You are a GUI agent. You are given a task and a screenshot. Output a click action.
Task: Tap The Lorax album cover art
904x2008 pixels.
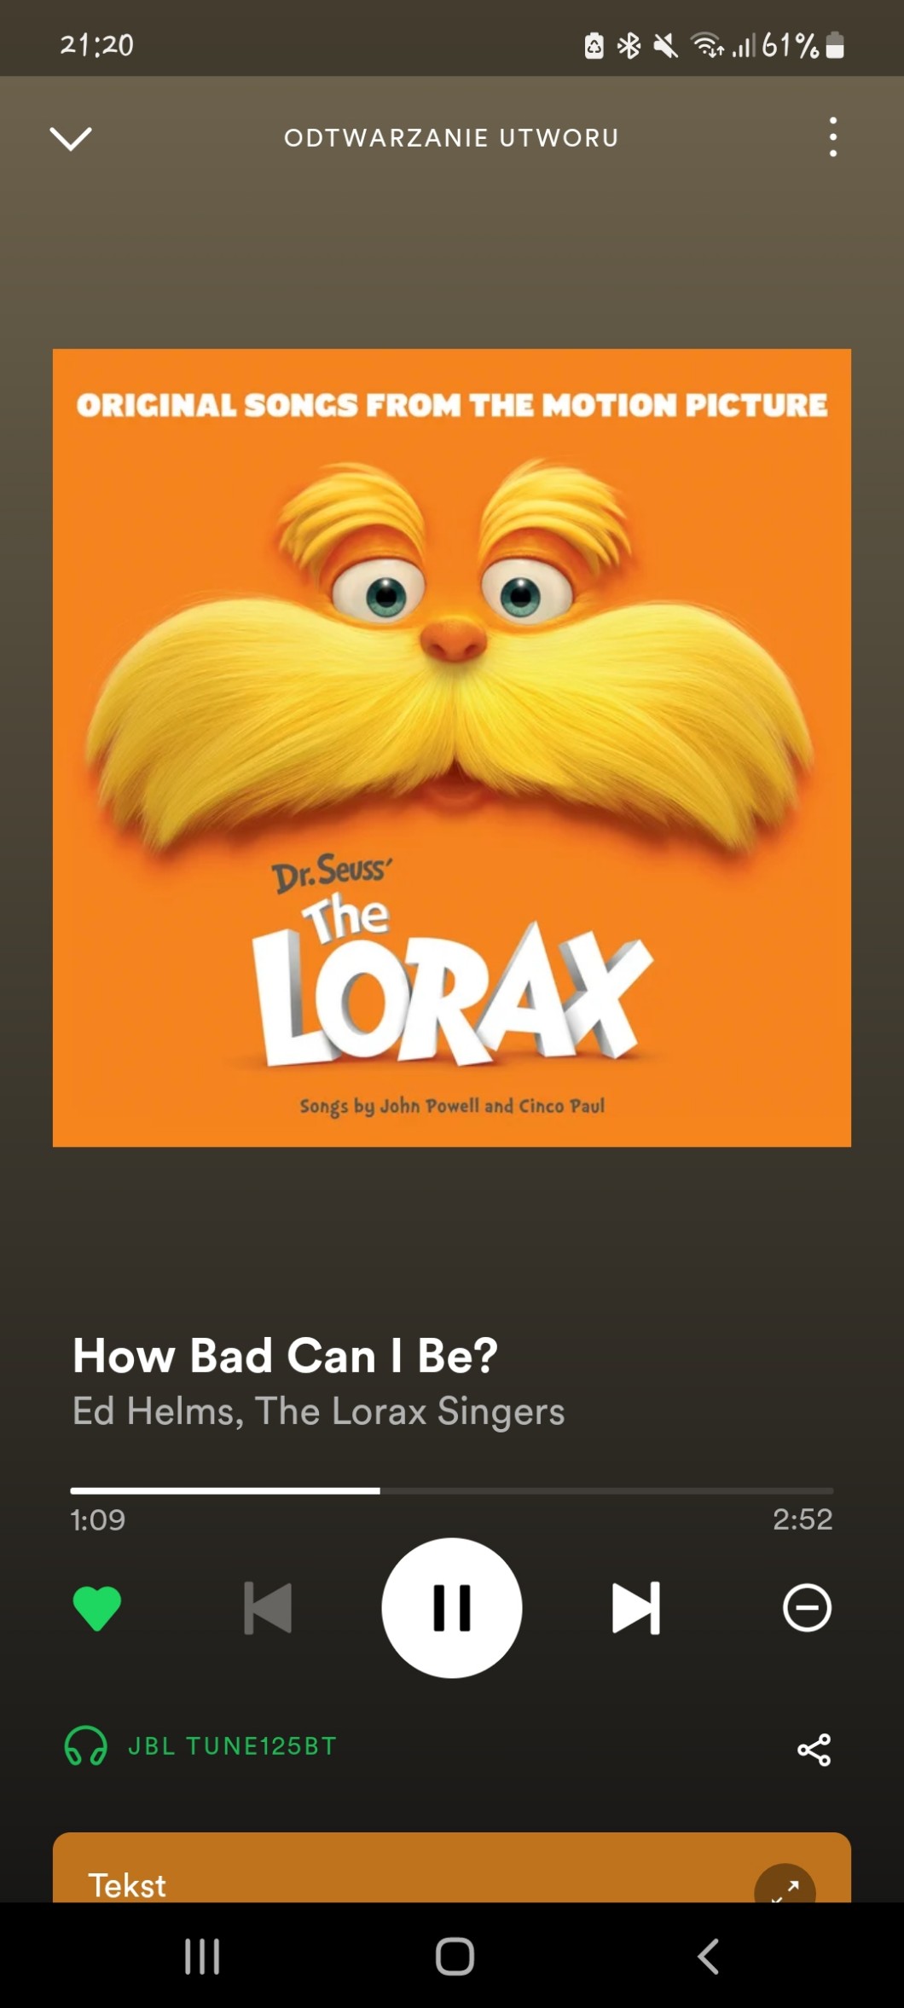pyautogui.click(x=452, y=748)
